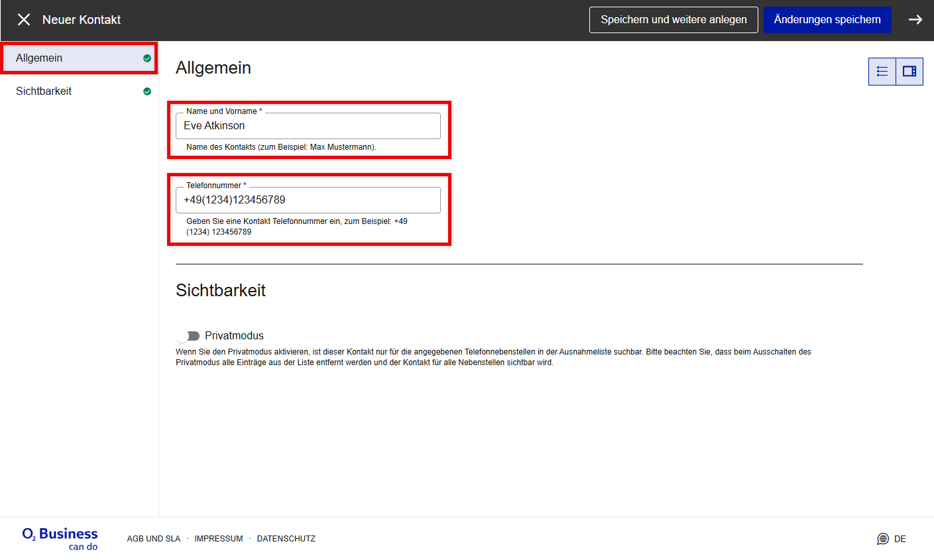
Task: Open the DATENSCHUTZ footer link
Action: (x=286, y=539)
